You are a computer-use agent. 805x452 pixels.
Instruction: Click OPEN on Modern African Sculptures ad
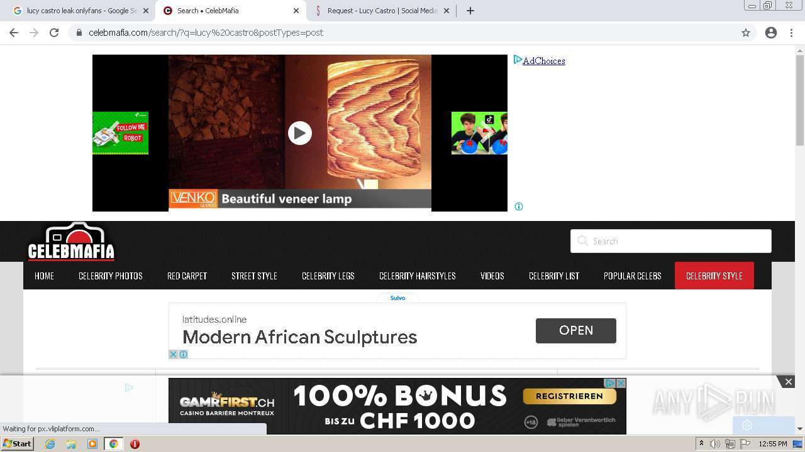pos(576,331)
